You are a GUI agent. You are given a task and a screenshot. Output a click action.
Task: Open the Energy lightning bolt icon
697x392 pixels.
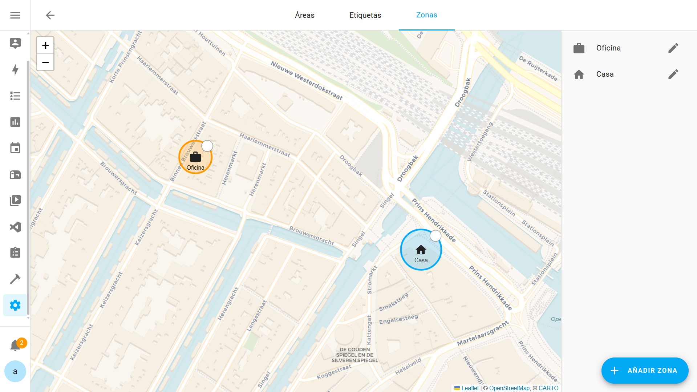pyautogui.click(x=15, y=69)
